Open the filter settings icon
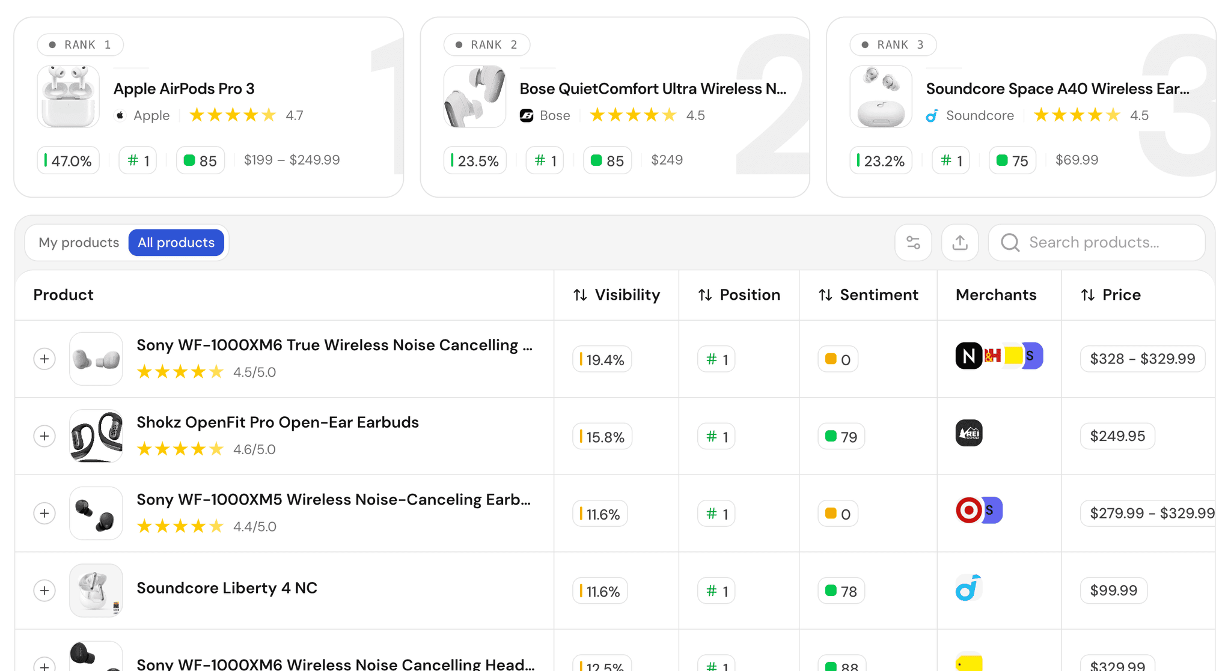Viewport: 1231px width, 671px height. [913, 243]
